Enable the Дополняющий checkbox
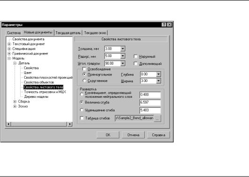This screenshot has width=249, height=177. (x=136, y=64)
